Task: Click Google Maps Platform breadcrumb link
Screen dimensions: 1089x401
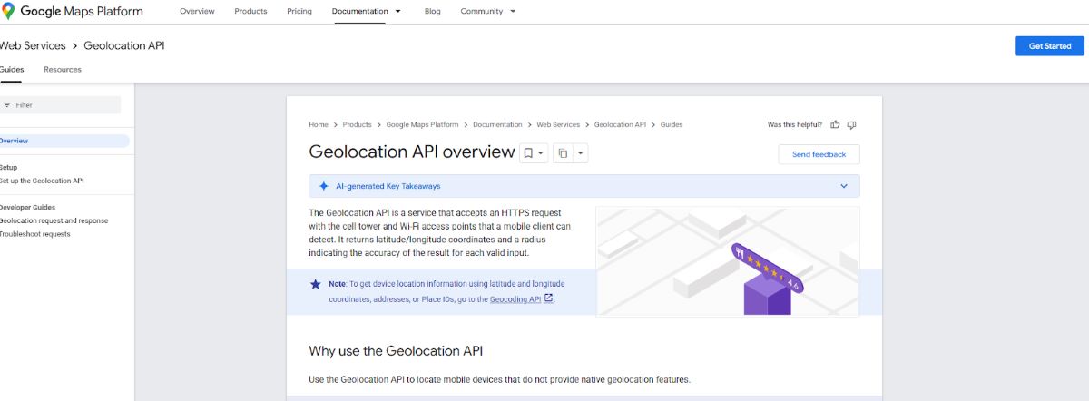Action: click(x=422, y=124)
